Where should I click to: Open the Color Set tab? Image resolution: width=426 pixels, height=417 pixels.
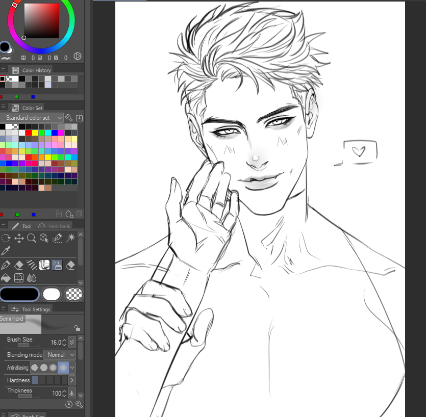tap(27, 108)
